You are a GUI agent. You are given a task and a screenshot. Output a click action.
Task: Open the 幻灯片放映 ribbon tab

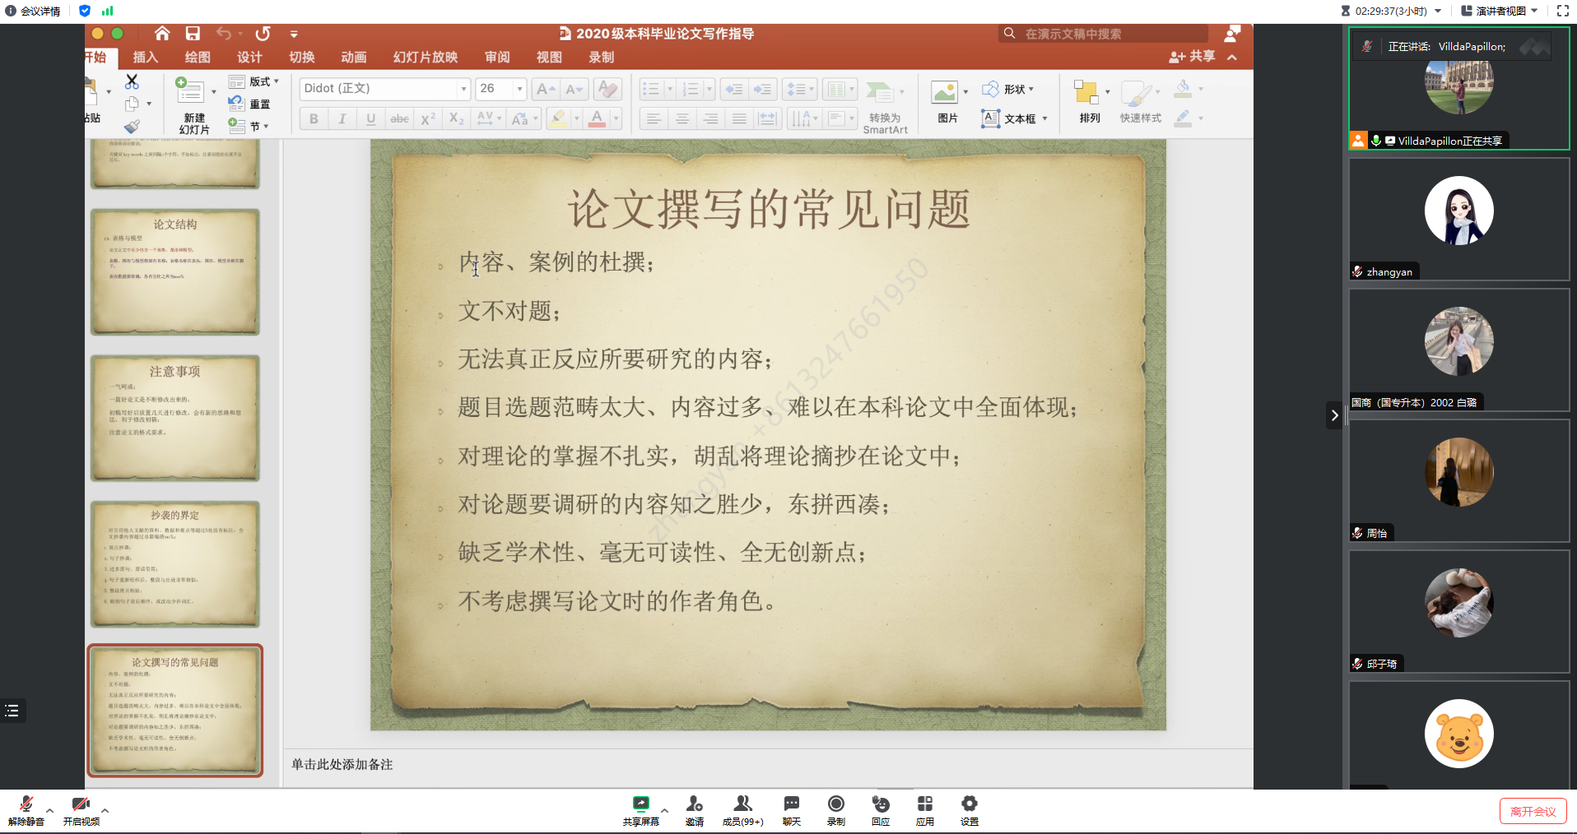425,58
